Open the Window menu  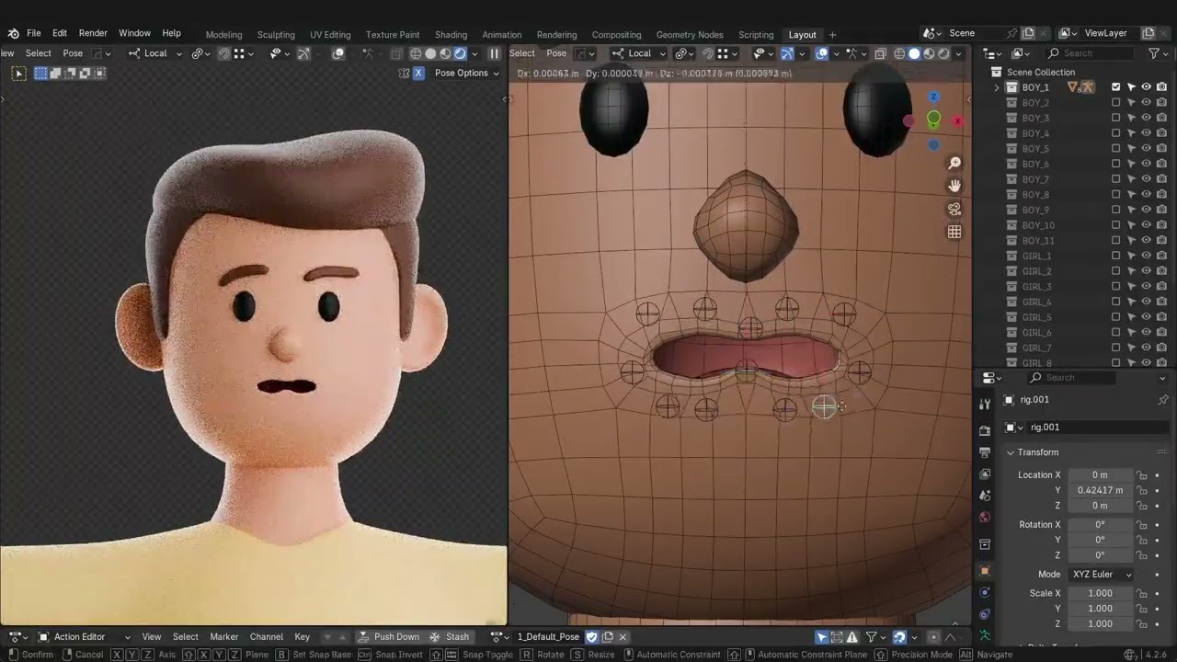[134, 33]
